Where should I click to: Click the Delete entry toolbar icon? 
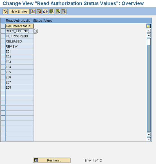point(39,12)
